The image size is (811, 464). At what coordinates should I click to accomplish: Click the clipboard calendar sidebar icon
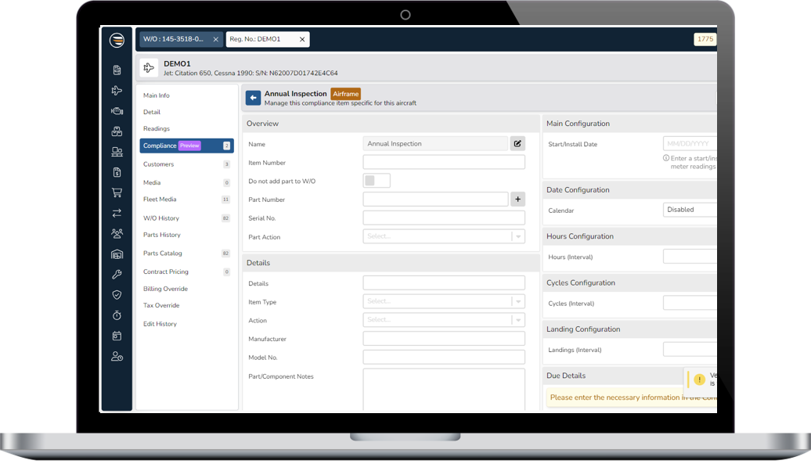[x=117, y=335]
